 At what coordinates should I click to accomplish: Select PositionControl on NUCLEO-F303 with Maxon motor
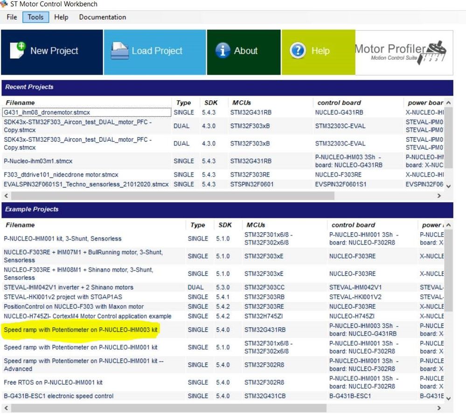[74, 306]
